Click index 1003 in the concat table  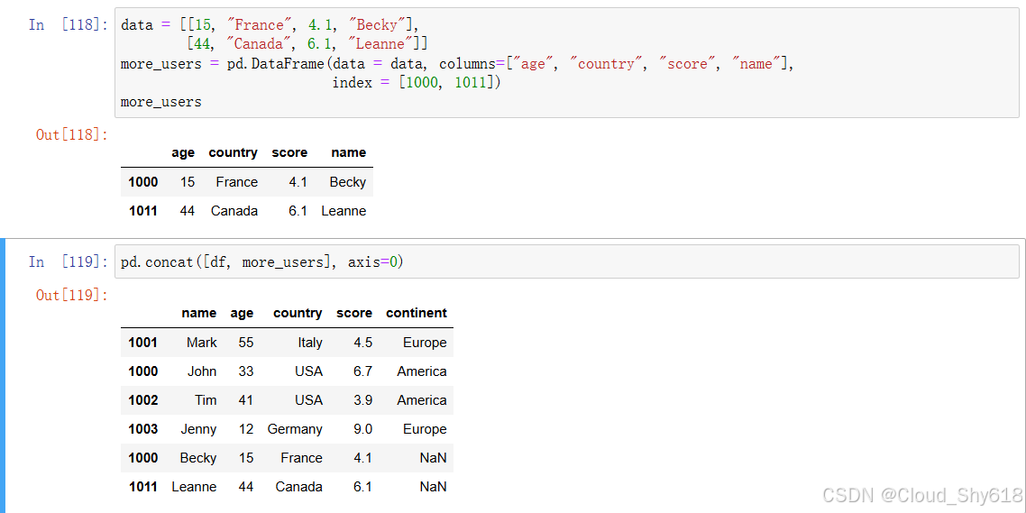click(142, 428)
